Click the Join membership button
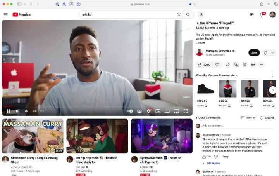279x176 pixels. (254, 52)
